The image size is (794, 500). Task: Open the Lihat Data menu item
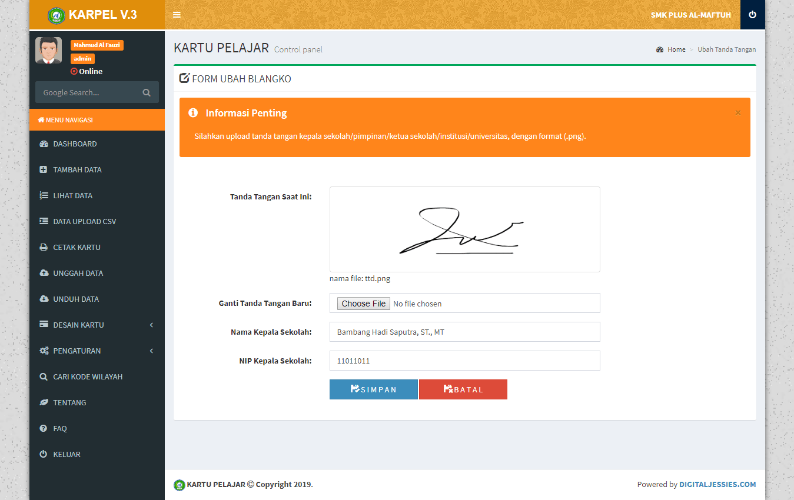click(72, 196)
